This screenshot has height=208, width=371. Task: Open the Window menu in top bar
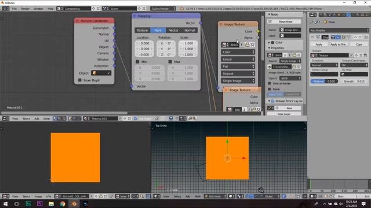38,9
